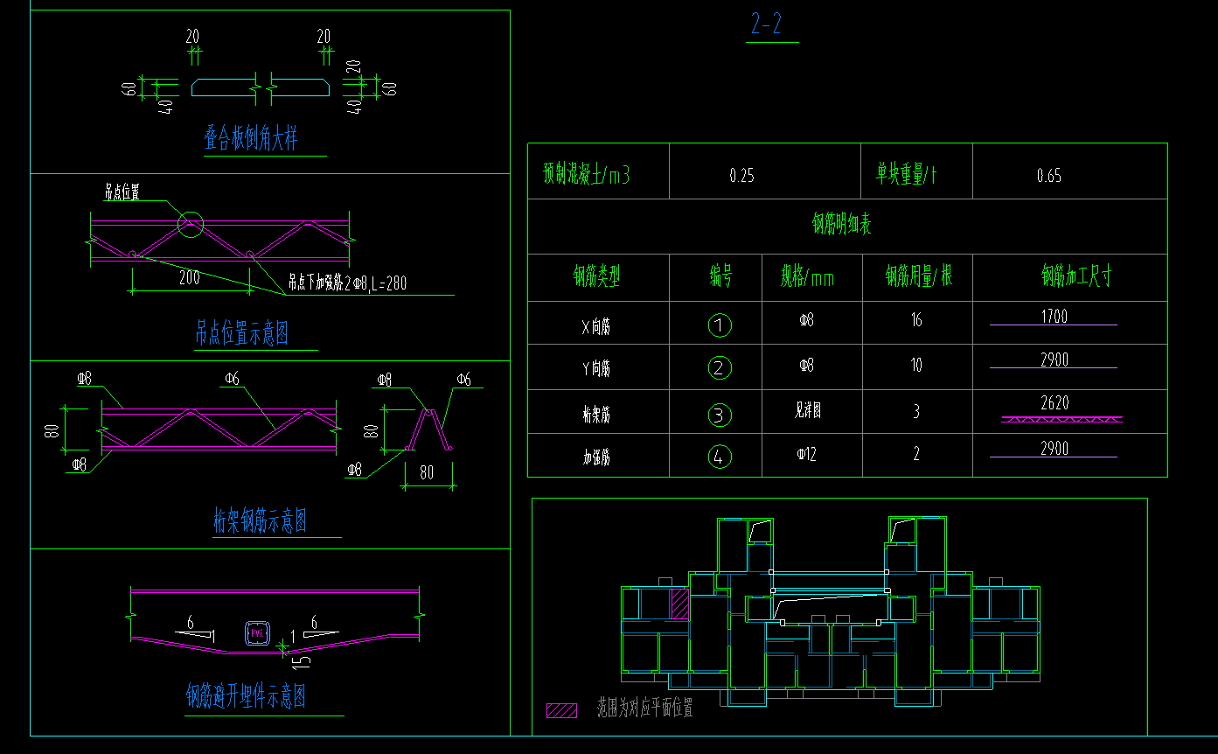Click the "单块重量/t" table cell
The width and height of the screenshot is (1218, 754).
click(908, 174)
